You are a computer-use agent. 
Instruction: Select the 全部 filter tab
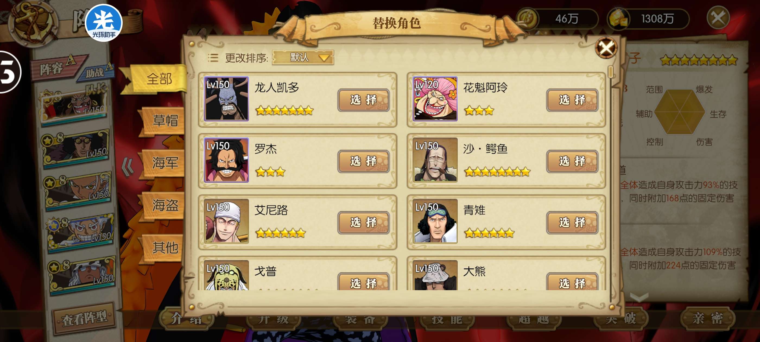tap(159, 79)
